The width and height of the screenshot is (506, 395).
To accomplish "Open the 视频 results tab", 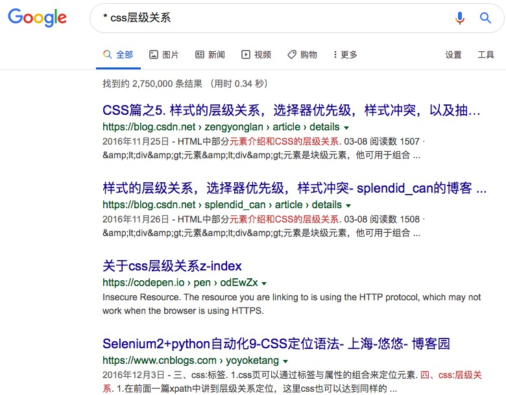I will pyautogui.click(x=256, y=54).
